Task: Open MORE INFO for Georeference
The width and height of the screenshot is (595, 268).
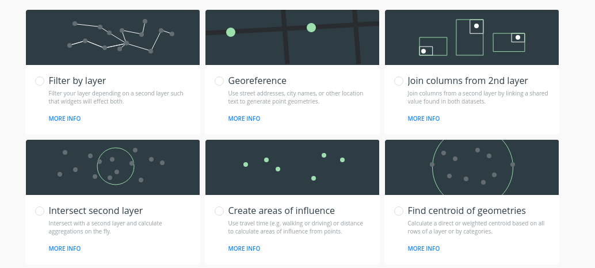Action: pos(244,118)
